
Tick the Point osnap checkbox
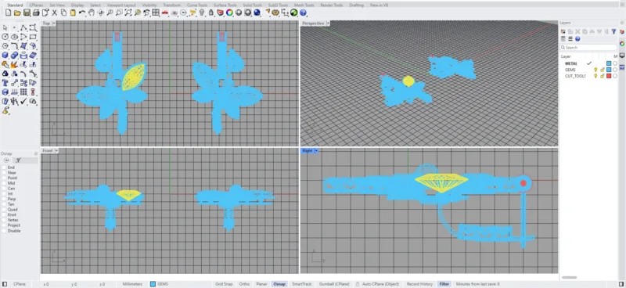coord(4,178)
